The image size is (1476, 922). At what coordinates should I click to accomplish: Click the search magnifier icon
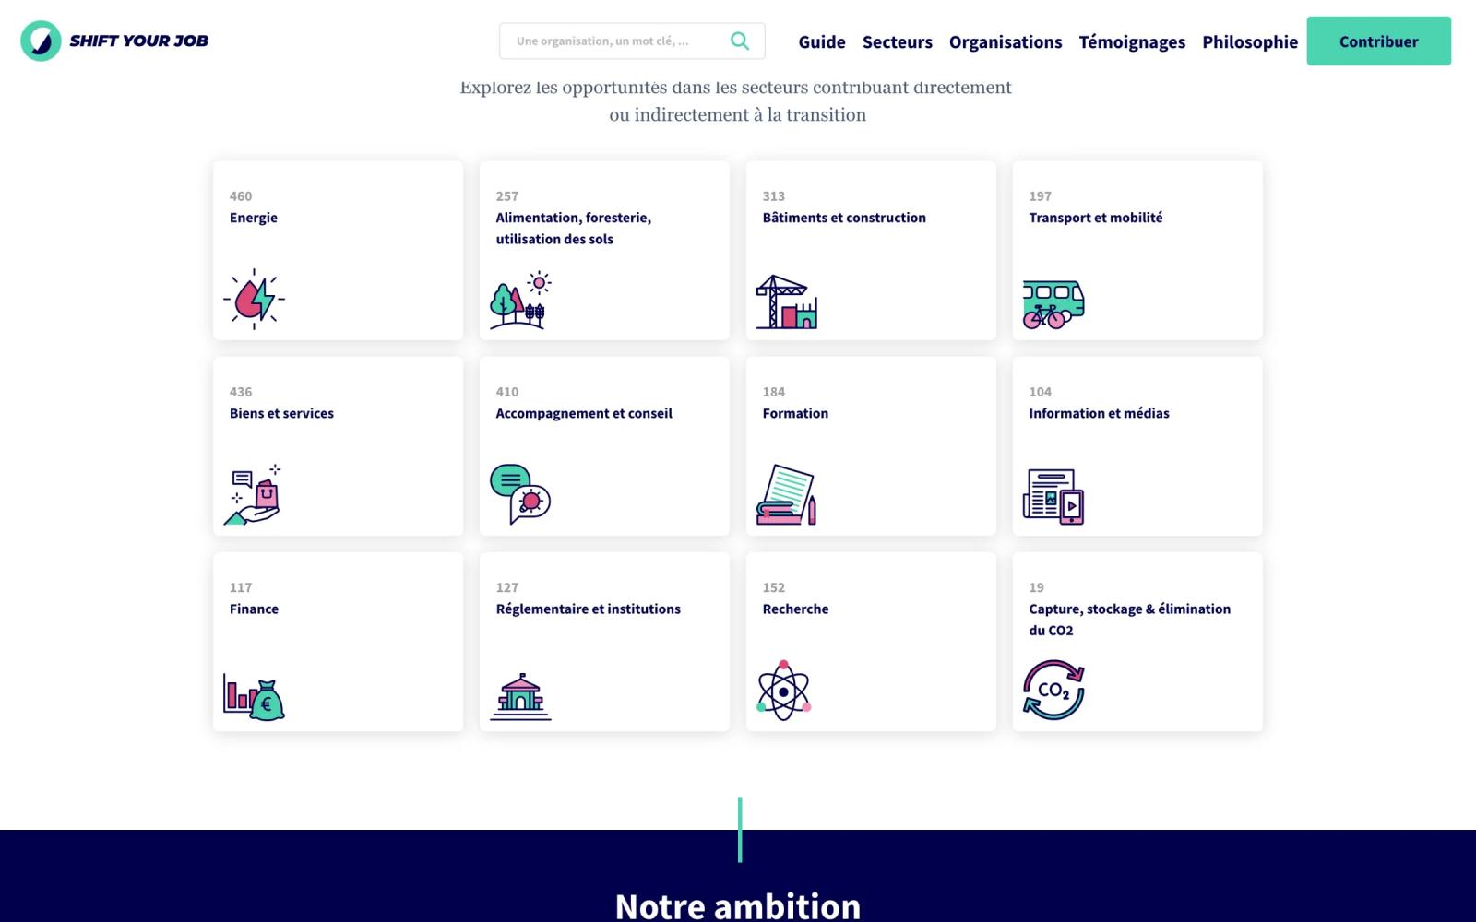740,41
